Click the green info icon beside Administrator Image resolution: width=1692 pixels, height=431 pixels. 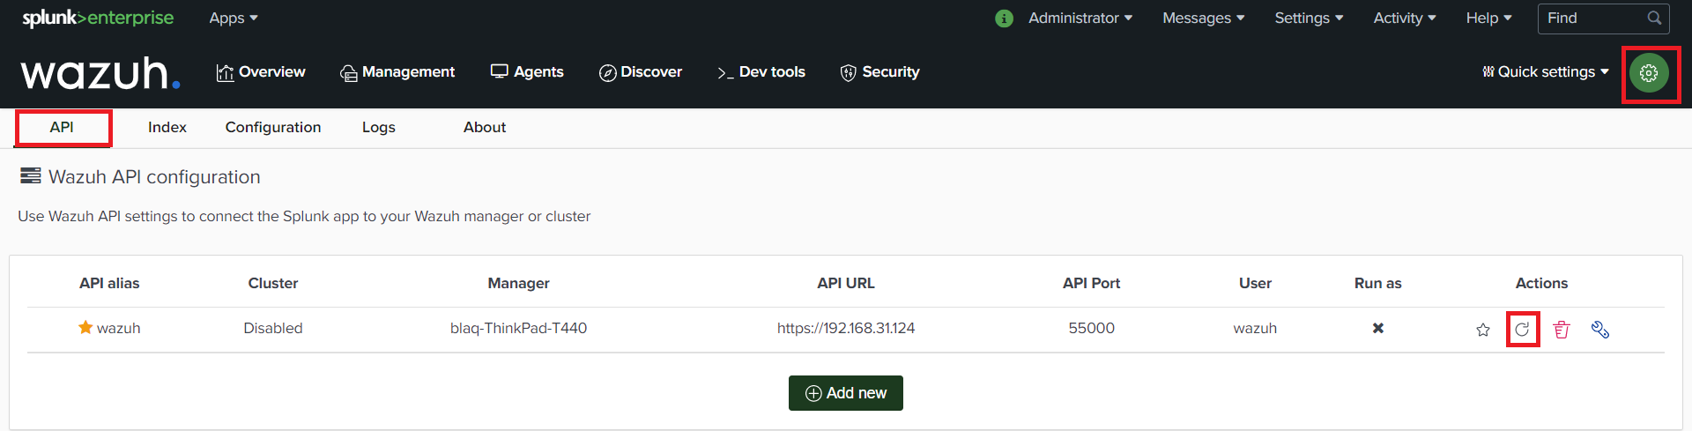(1004, 19)
